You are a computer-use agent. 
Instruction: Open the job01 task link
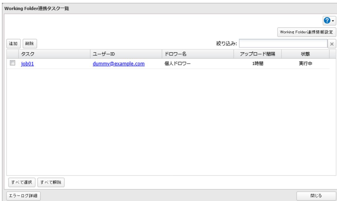click(x=27, y=63)
